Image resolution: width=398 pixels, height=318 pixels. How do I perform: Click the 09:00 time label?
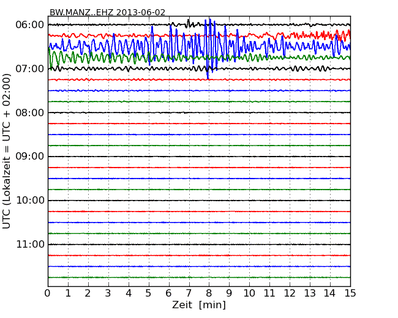[x=30, y=157]
